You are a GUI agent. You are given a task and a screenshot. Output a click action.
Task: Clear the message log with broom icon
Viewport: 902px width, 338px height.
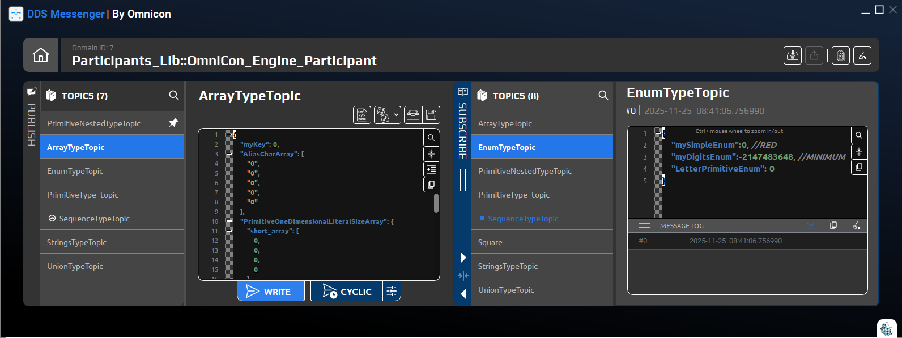pos(856,226)
